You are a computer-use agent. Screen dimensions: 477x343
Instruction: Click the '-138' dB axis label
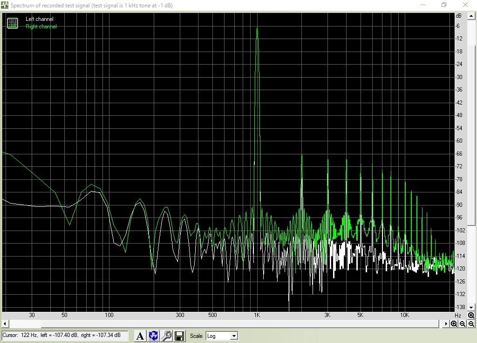460,307
